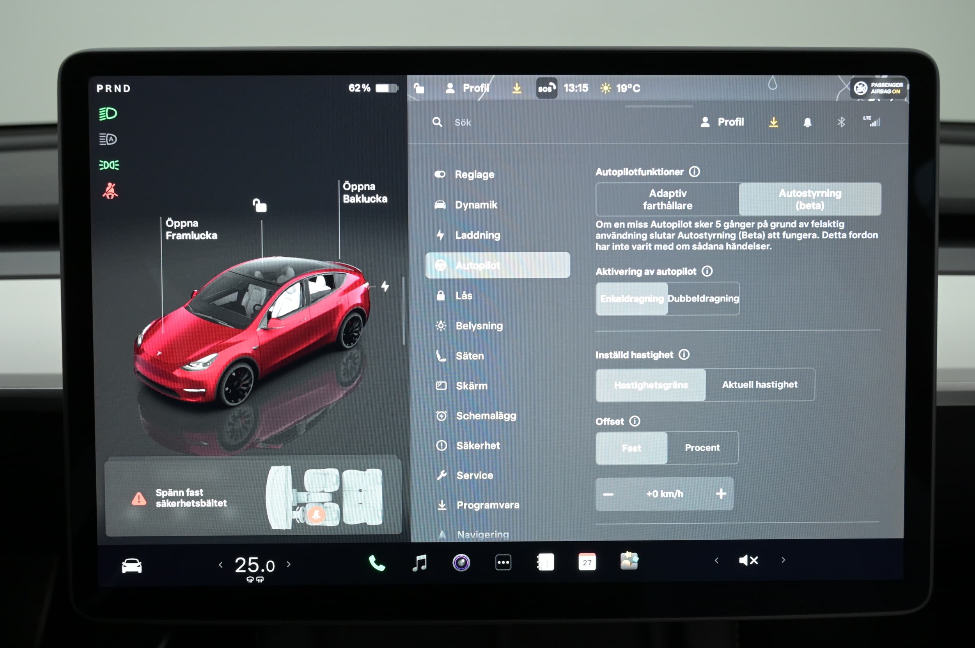This screenshot has width=975, height=648.
Task: Increase temperature with right arrow by 25.0
Action: (x=289, y=564)
